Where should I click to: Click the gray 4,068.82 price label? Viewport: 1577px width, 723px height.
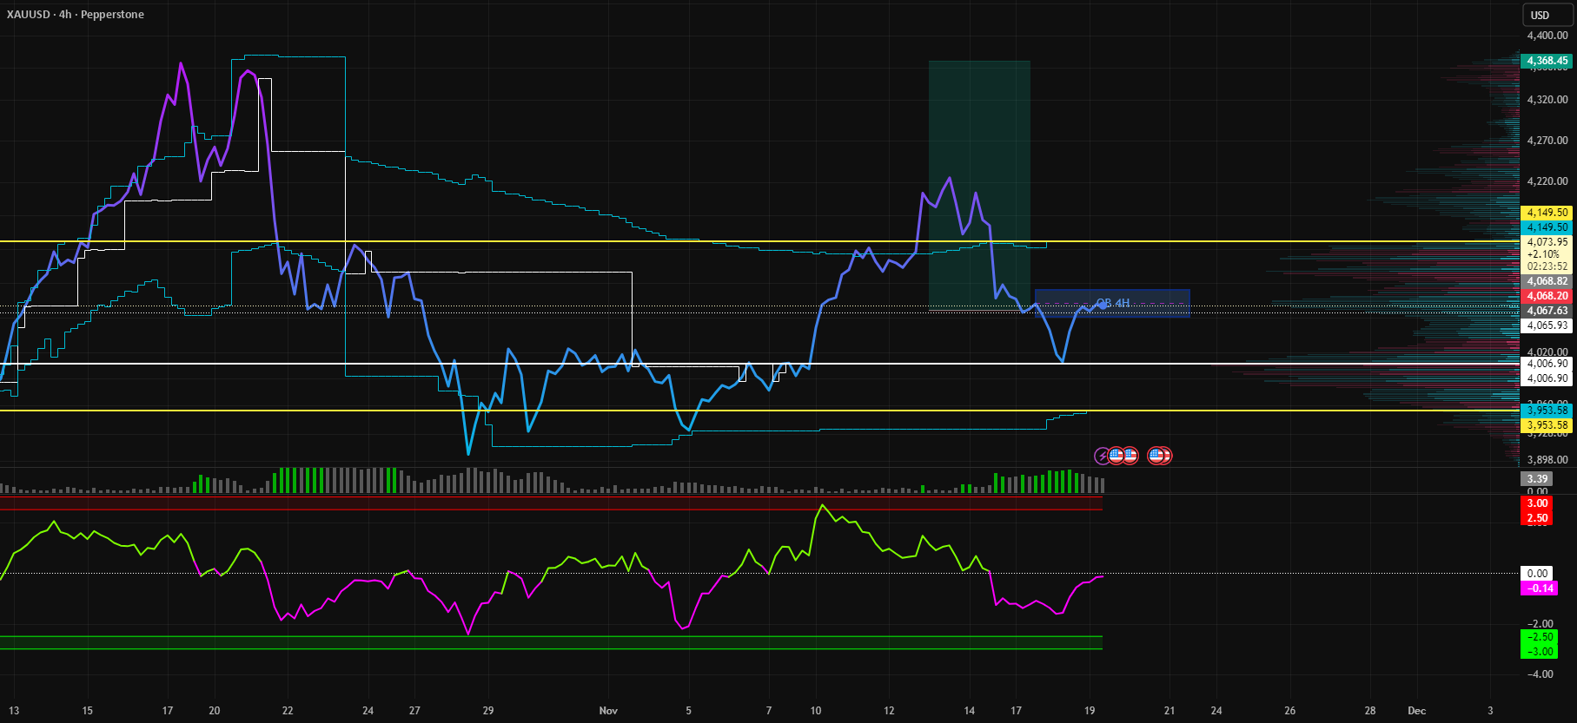click(x=1547, y=281)
